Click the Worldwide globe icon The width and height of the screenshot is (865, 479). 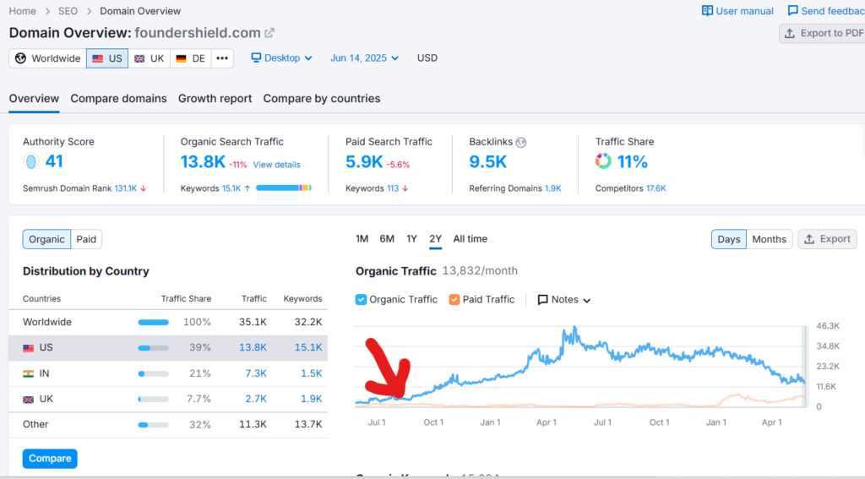21,58
